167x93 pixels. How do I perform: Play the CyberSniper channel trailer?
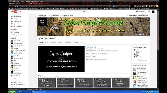61,59
